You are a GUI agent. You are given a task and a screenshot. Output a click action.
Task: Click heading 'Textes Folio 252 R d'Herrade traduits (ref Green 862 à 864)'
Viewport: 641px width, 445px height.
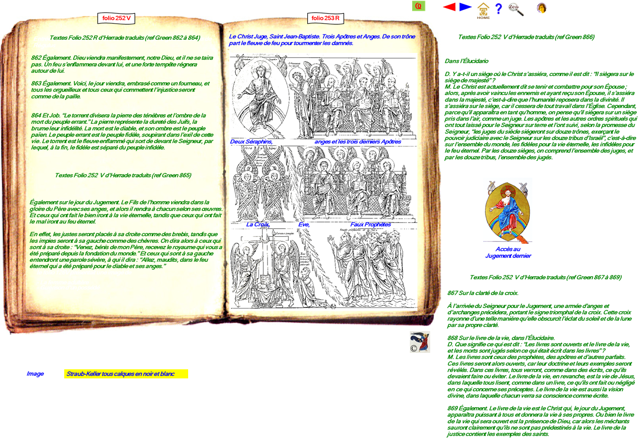pyautogui.click(x=125, y=38)
